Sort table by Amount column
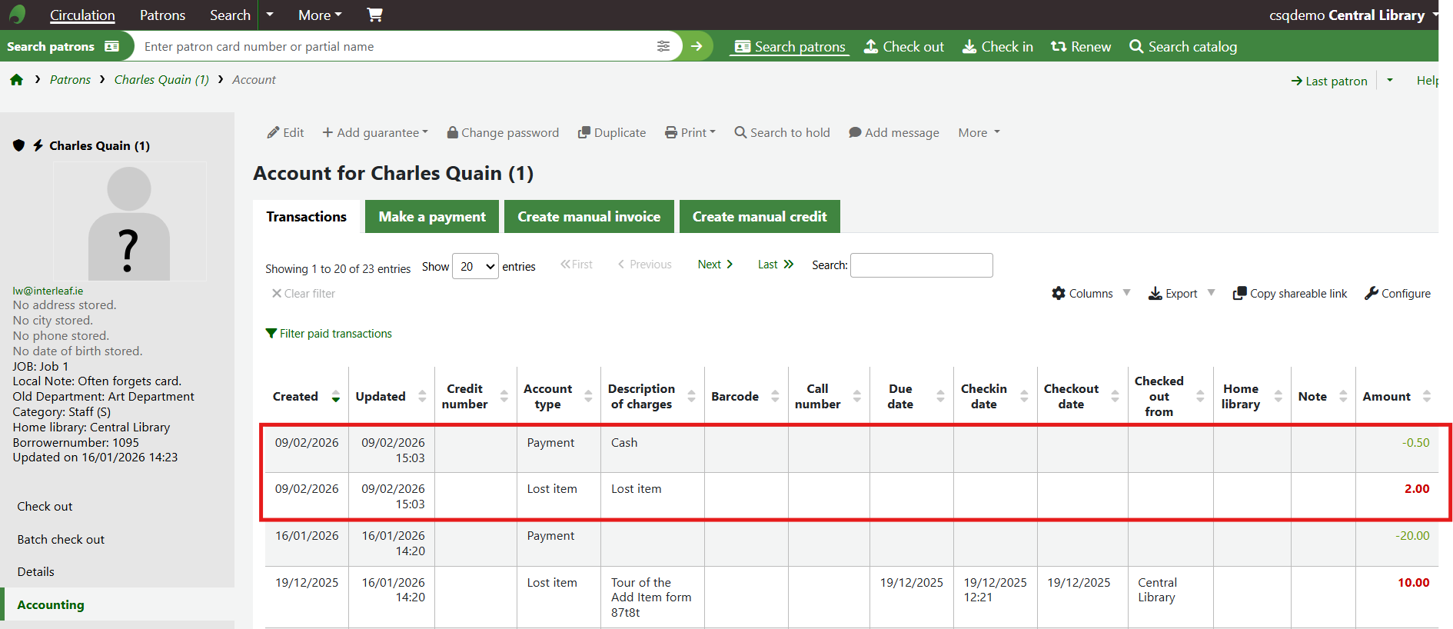1453x629 pixels. tap(1395, 397)
